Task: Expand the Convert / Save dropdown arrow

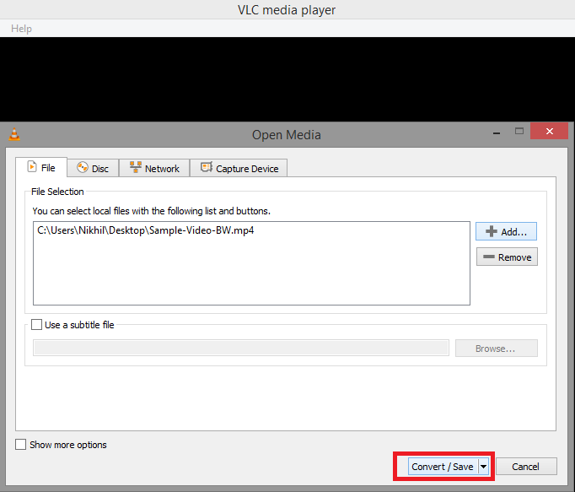Action: click(x=483, y=467)
